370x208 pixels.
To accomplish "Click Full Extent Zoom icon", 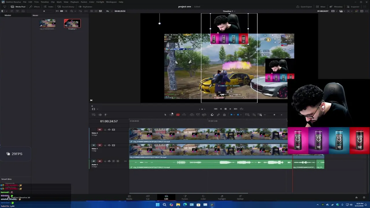I will [x=247, y=115].
